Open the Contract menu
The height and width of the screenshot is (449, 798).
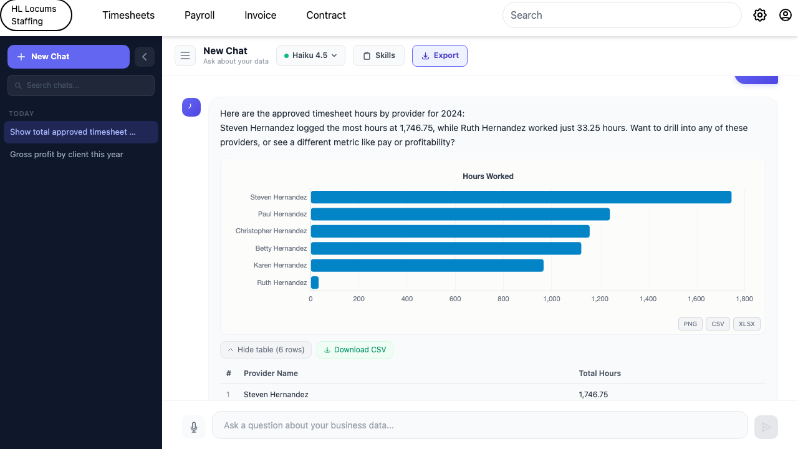pos(326,15)
